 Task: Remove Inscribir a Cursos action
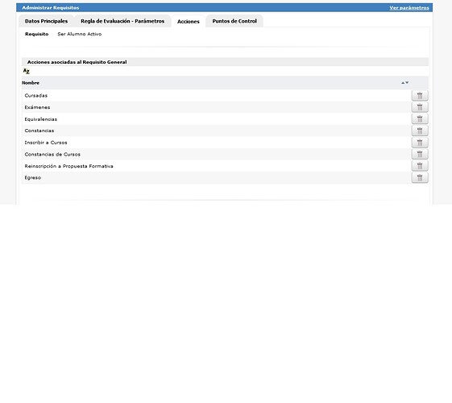pos(420,143)
